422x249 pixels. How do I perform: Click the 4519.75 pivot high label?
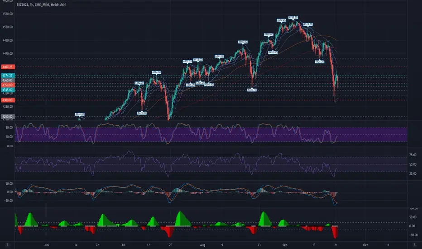coord(308,24)
